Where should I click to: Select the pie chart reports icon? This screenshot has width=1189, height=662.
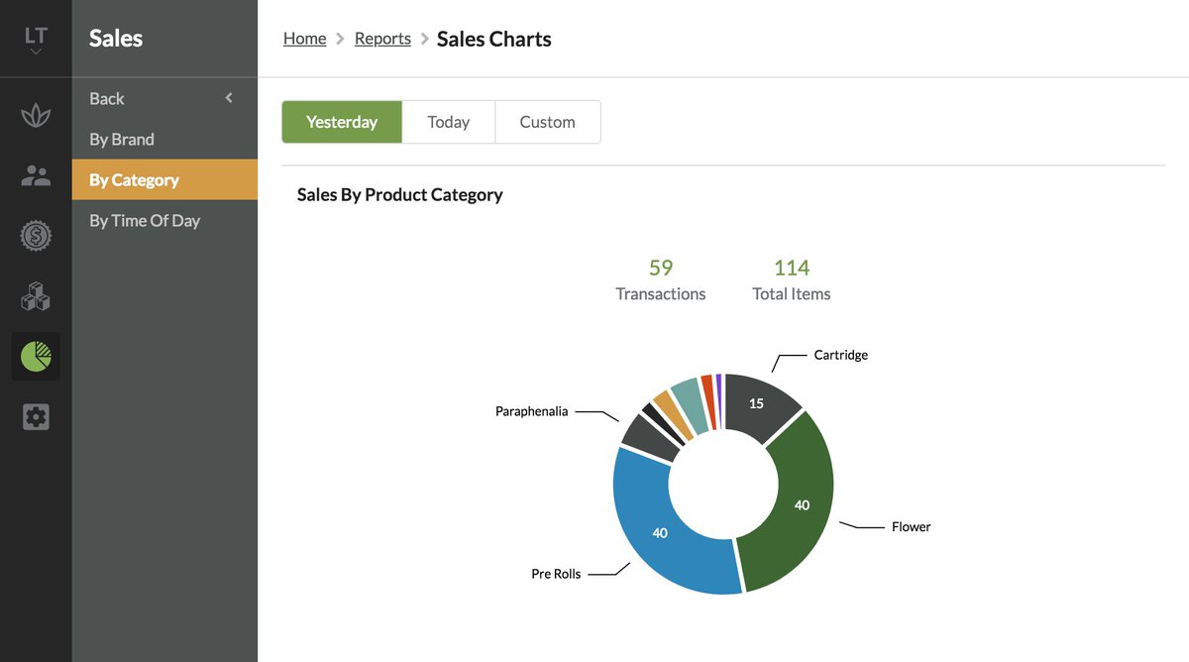coord(36,356)
